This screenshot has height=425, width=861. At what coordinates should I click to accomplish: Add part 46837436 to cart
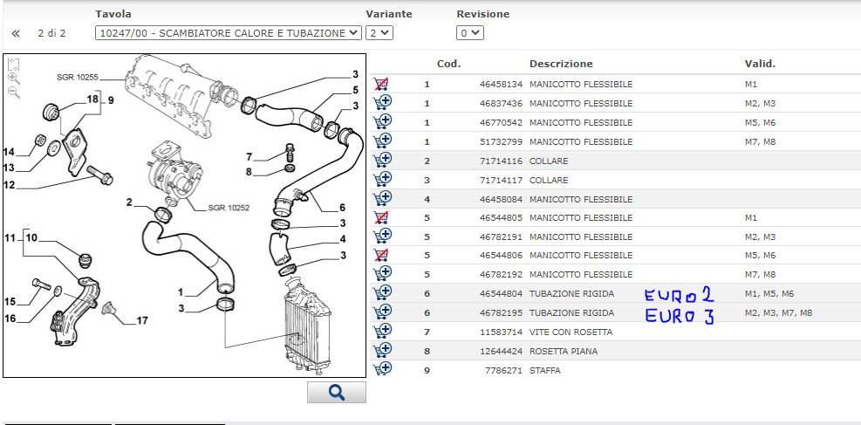tap(381, 103)
